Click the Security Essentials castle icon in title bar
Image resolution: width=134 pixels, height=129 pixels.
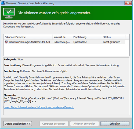click(3, 3)
